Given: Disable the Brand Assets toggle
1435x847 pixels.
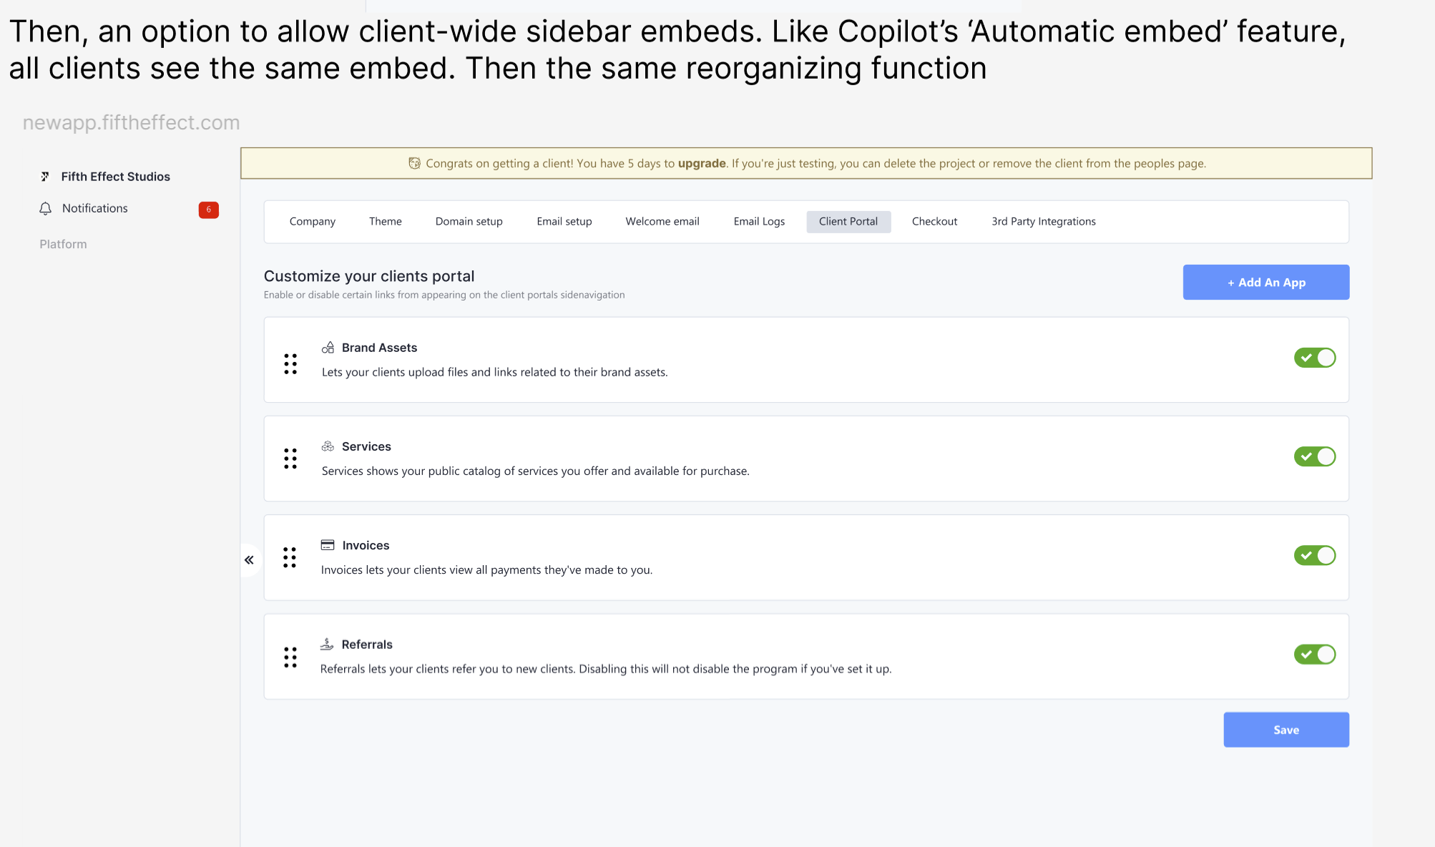Looking at the screenshot, I should coord(1314,358).
